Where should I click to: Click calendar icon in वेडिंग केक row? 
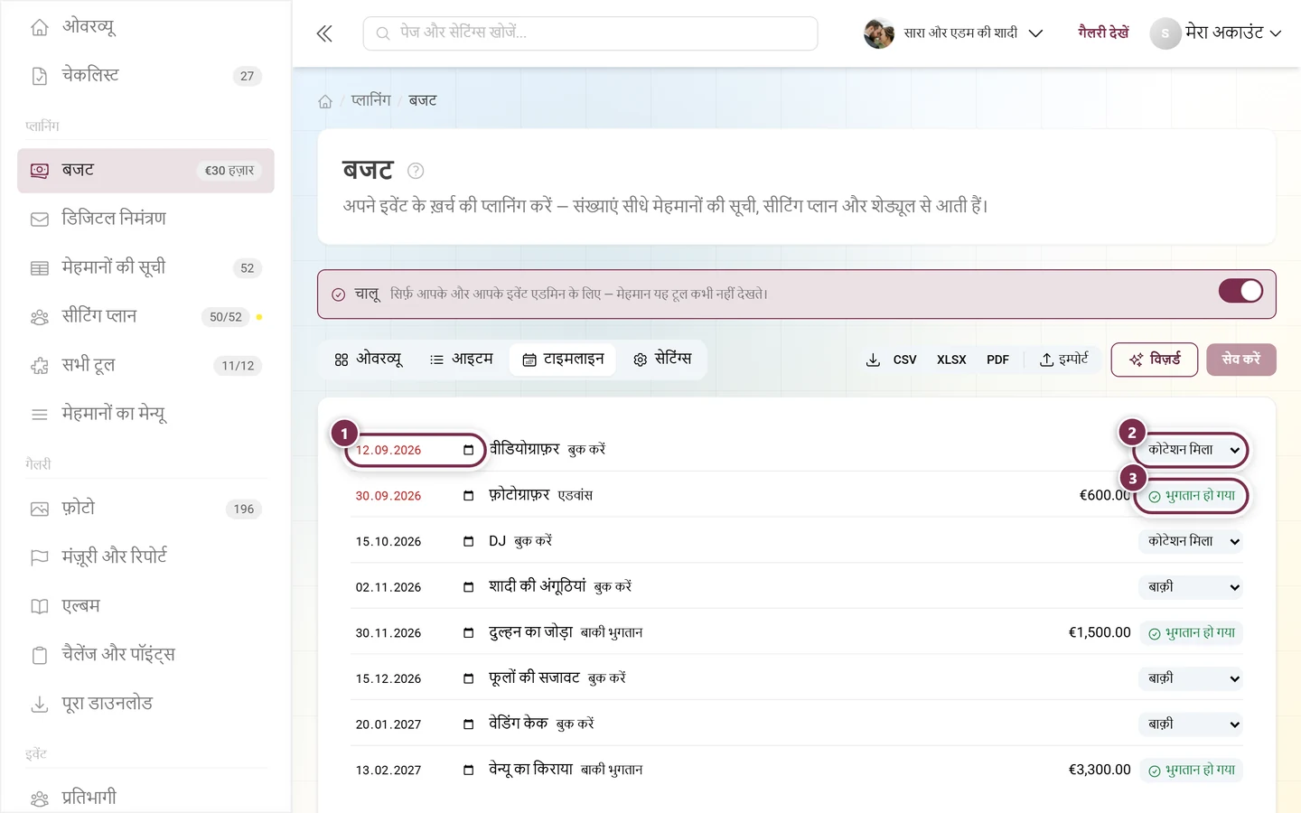pos(468,724)
